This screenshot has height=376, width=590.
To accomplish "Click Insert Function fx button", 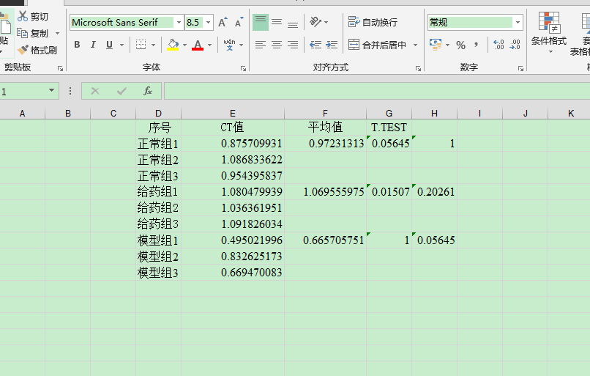I will (x=148, y=91).
